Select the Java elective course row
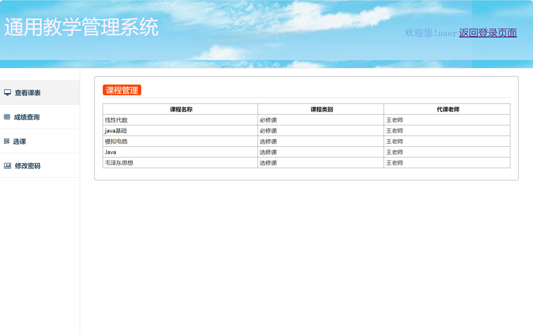 coord(110,152)
